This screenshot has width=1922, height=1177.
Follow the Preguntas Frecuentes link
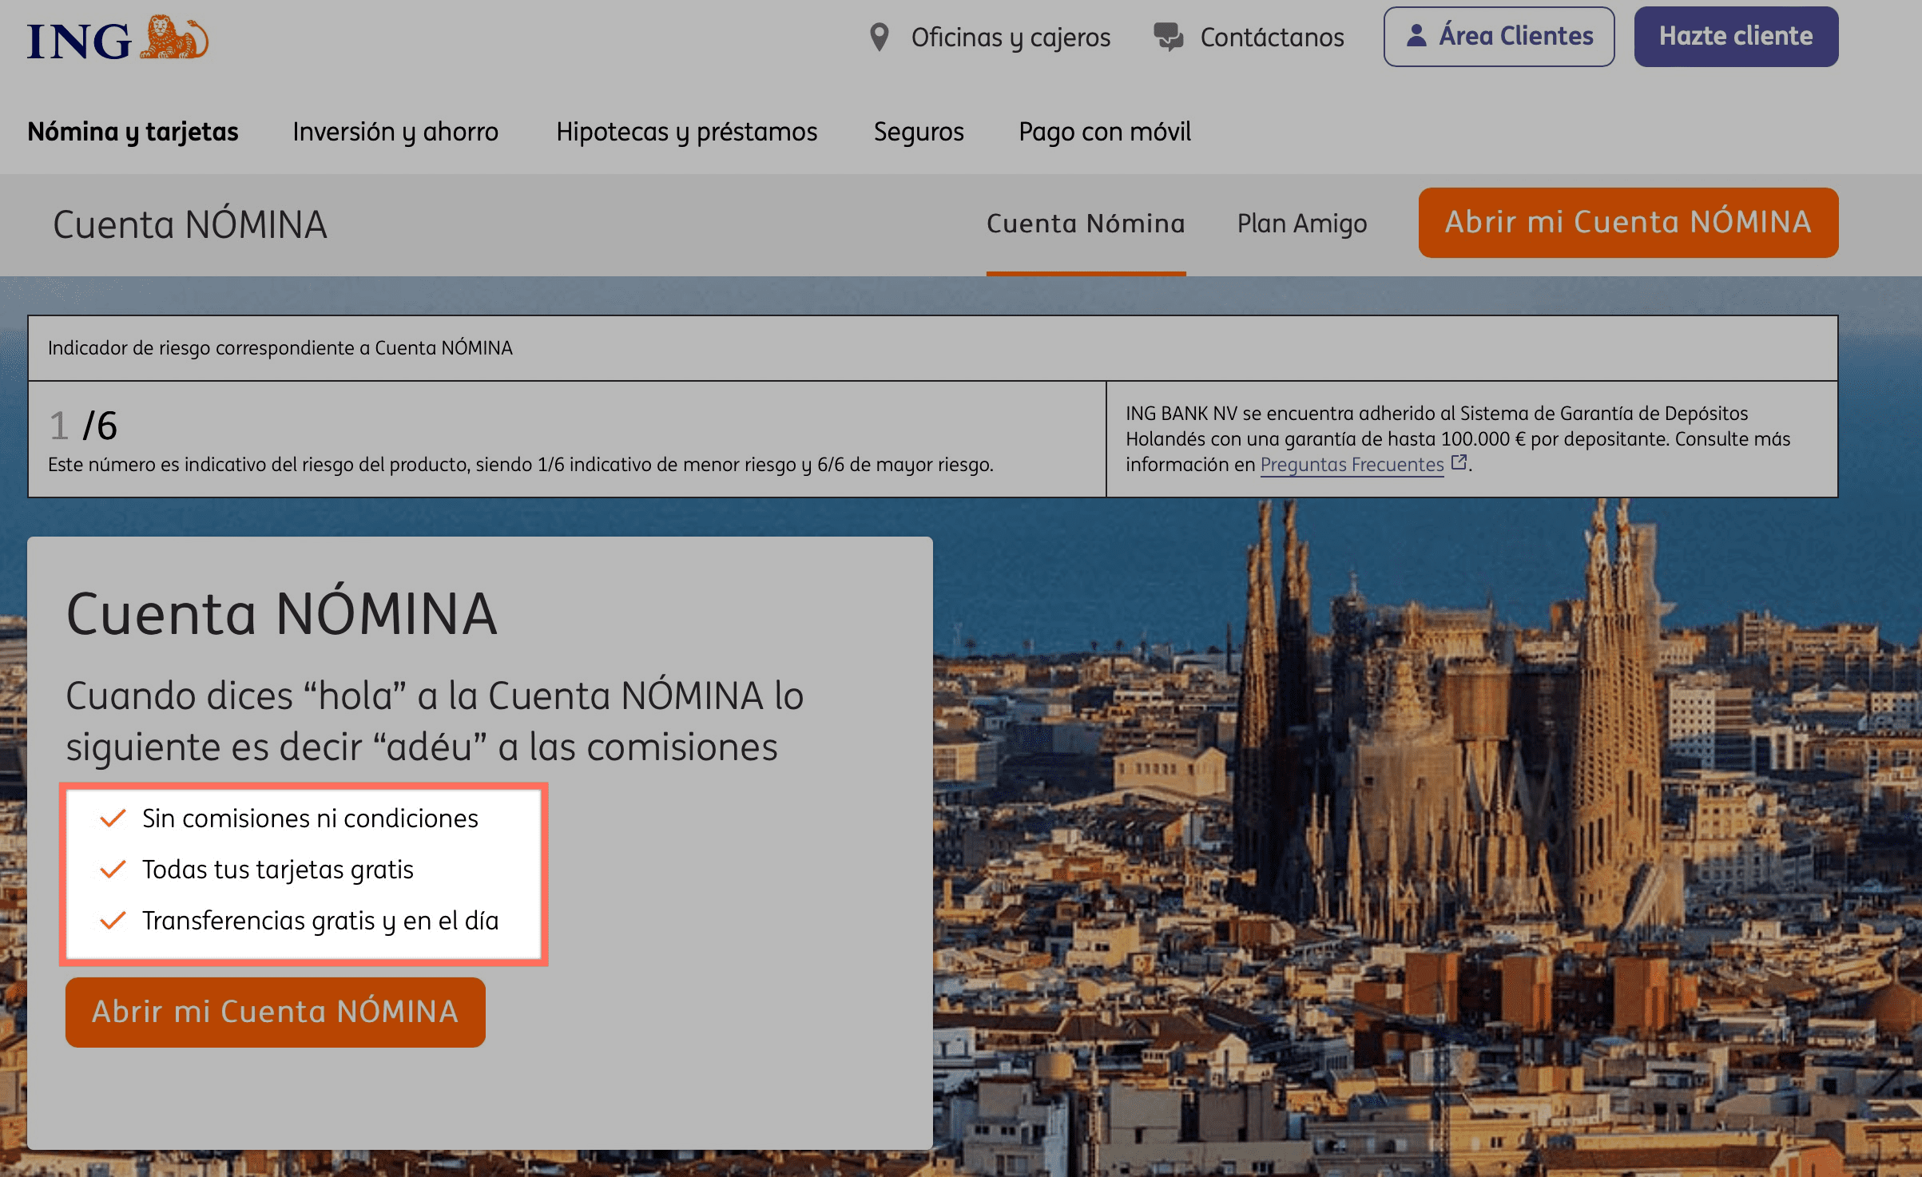pos(1352,464)
